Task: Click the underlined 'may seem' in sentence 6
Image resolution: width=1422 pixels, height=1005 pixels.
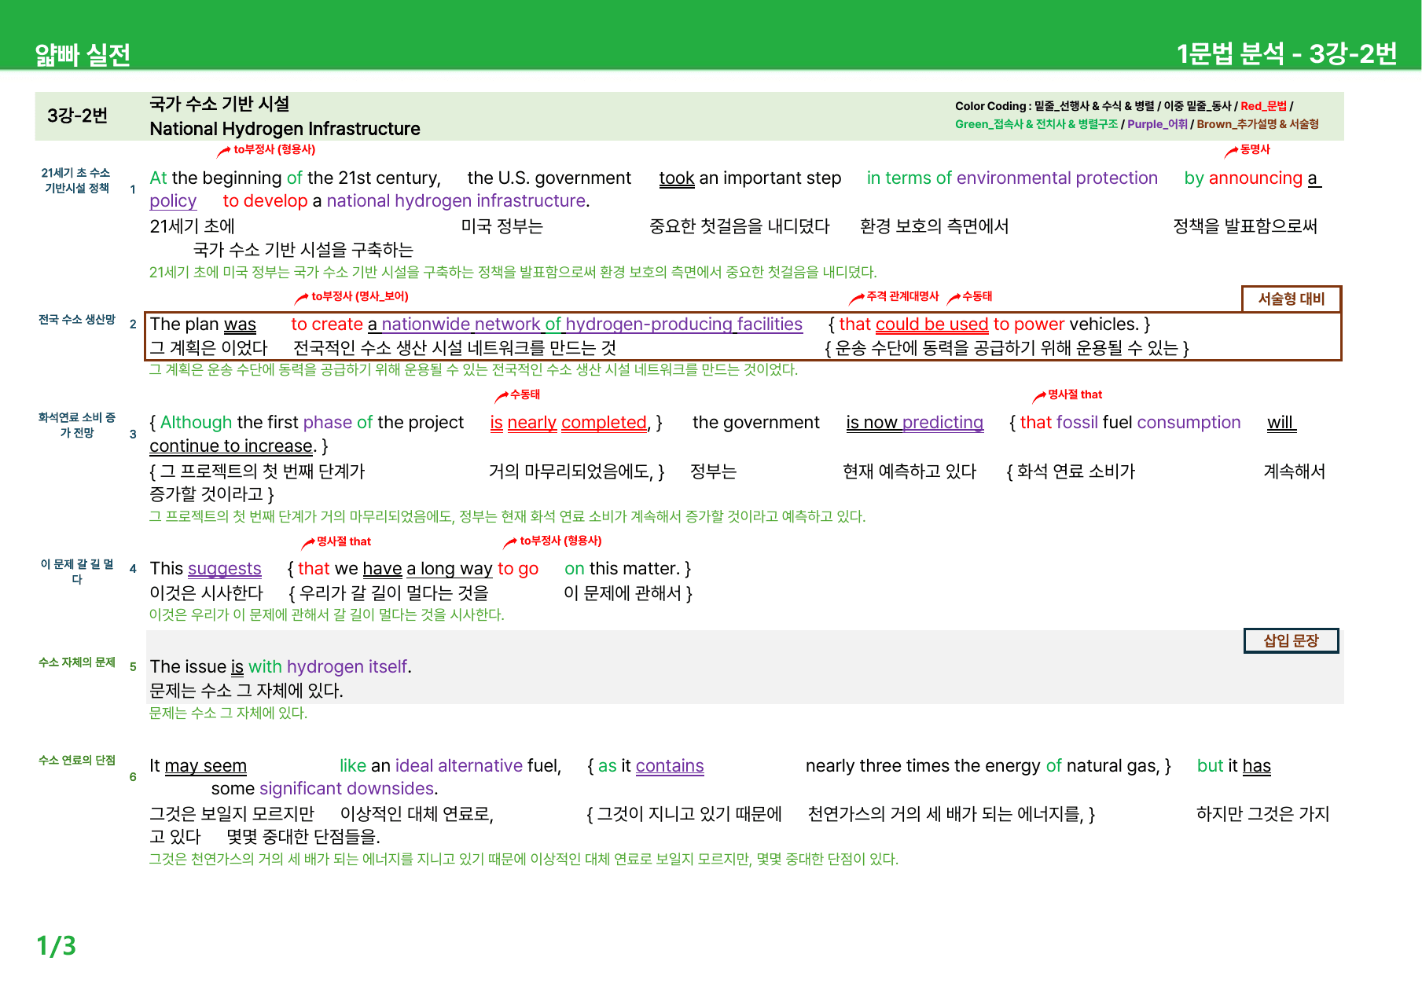Action: tap(205, 766)
